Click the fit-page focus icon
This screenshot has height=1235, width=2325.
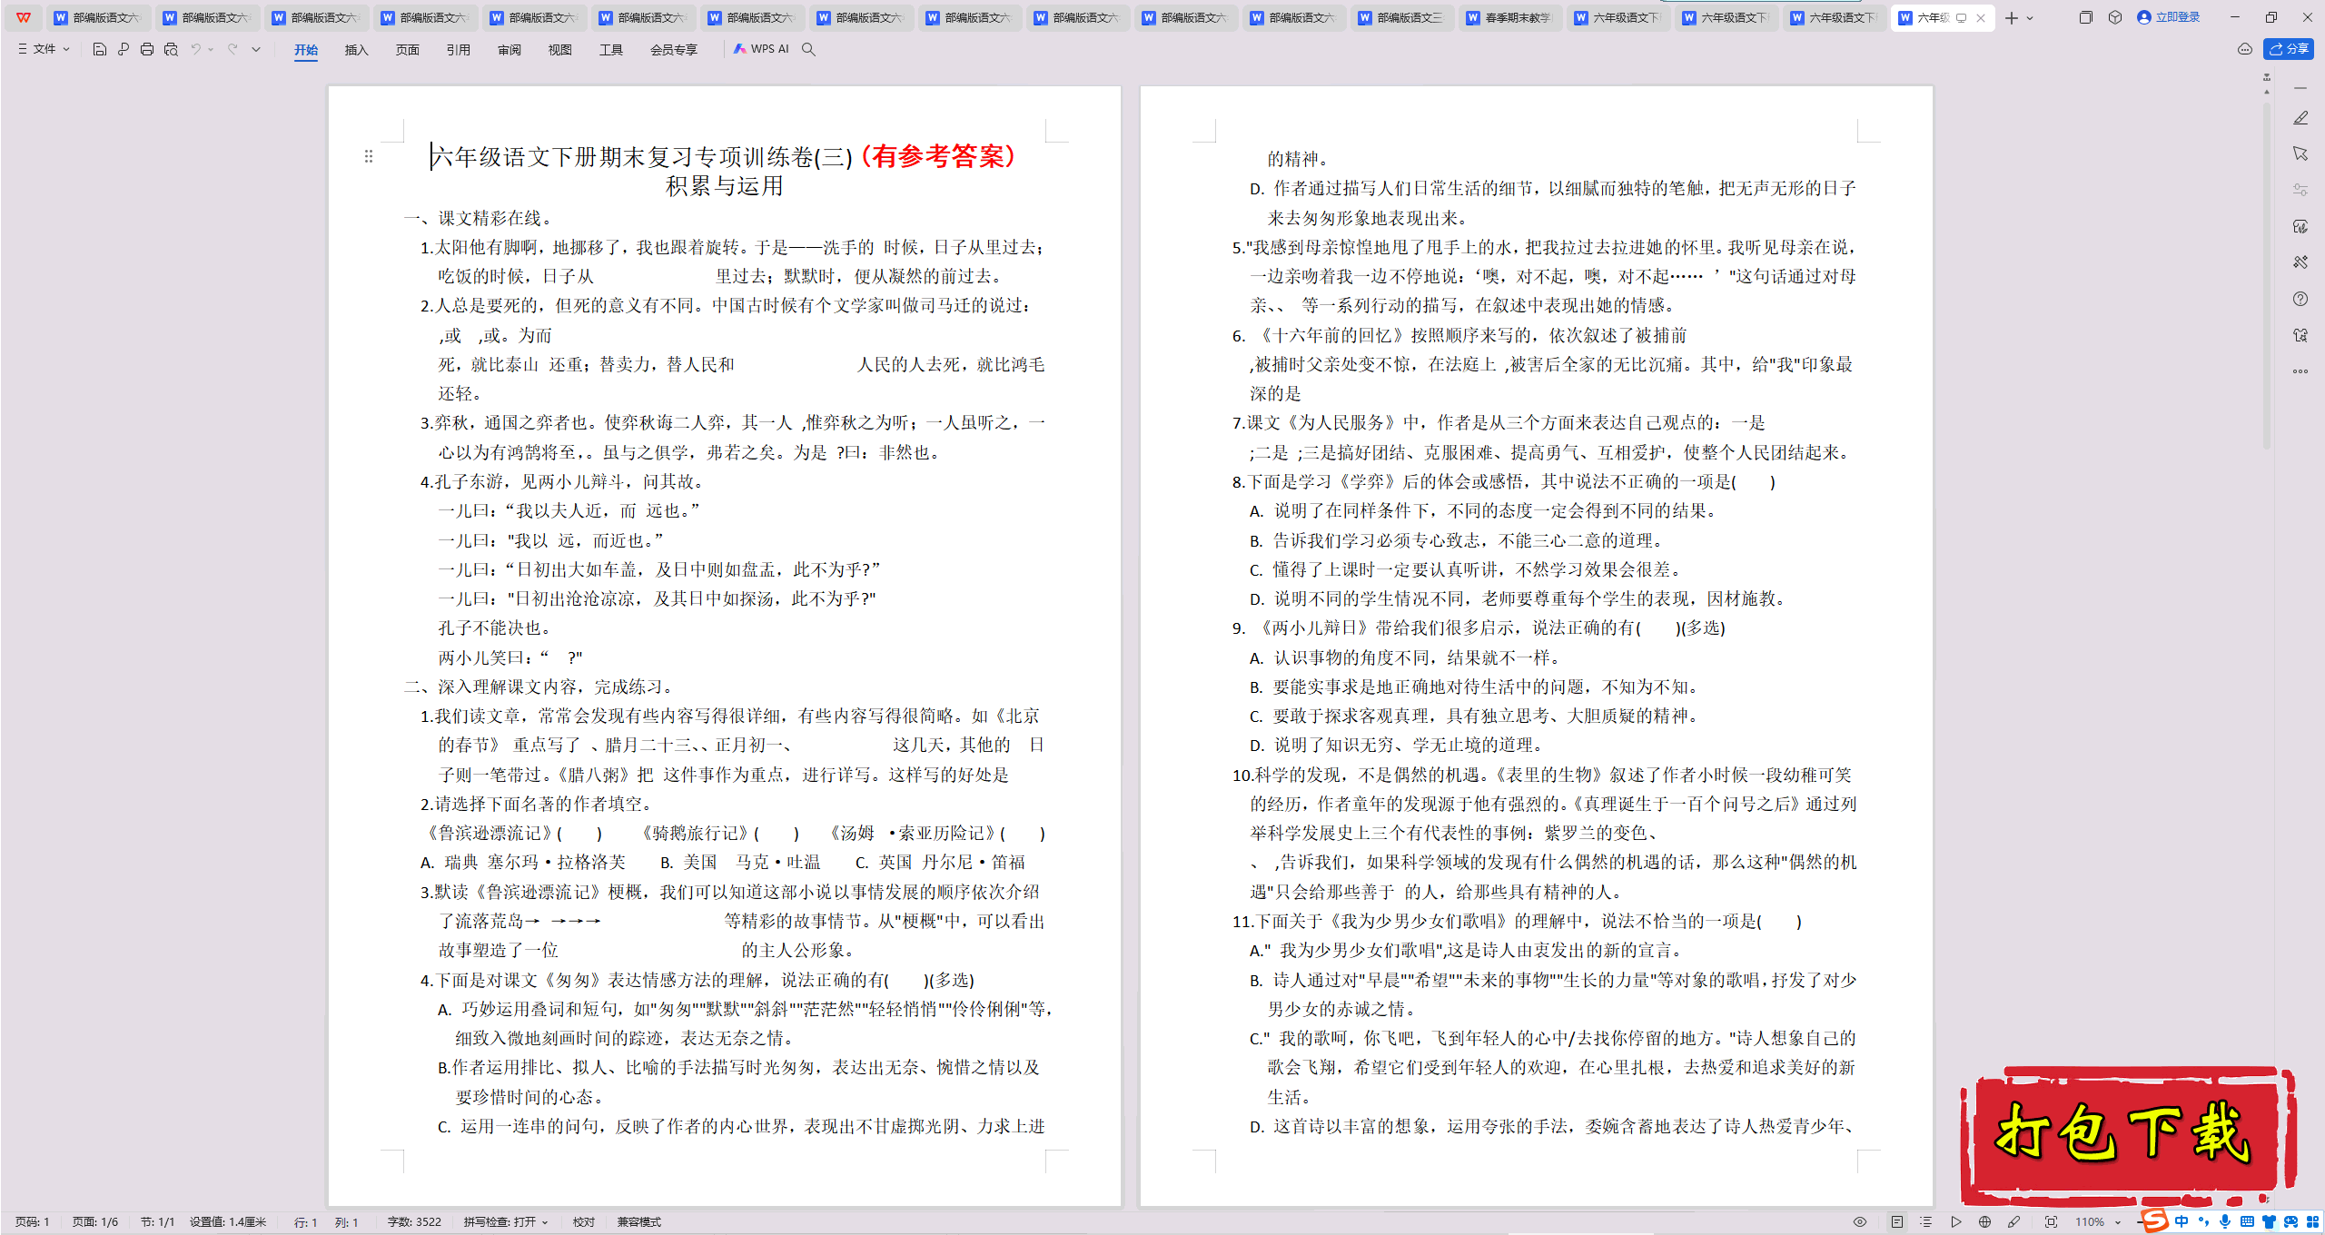tap(2051, 1222)
